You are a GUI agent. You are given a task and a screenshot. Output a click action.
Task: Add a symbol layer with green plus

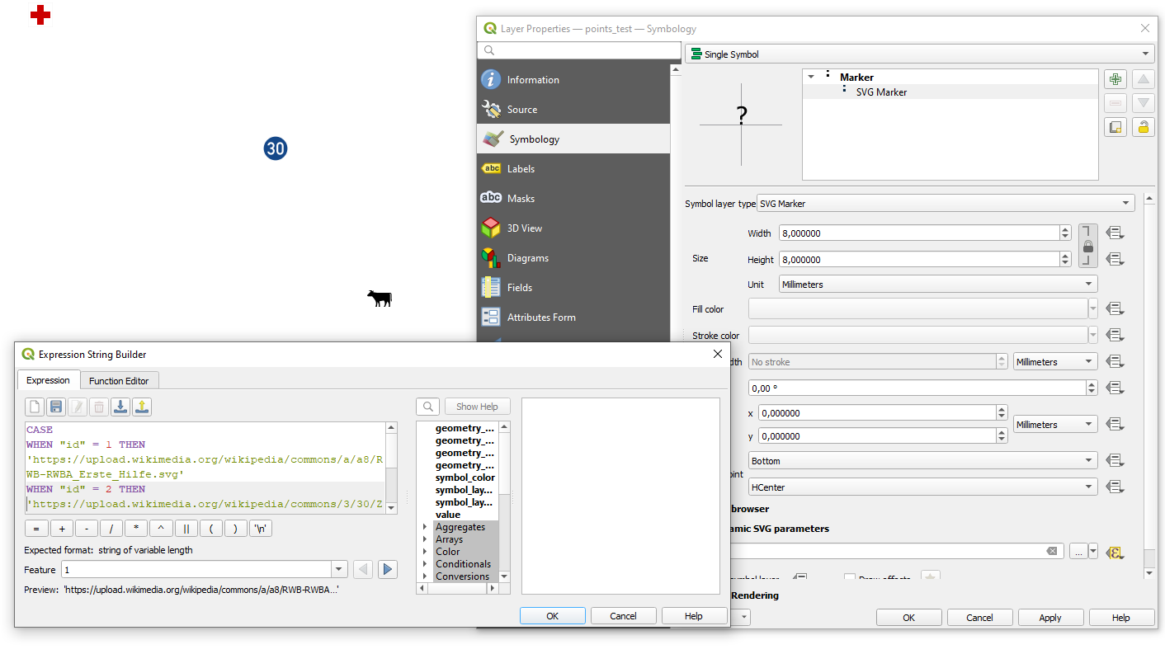[x=1115, y=80]
